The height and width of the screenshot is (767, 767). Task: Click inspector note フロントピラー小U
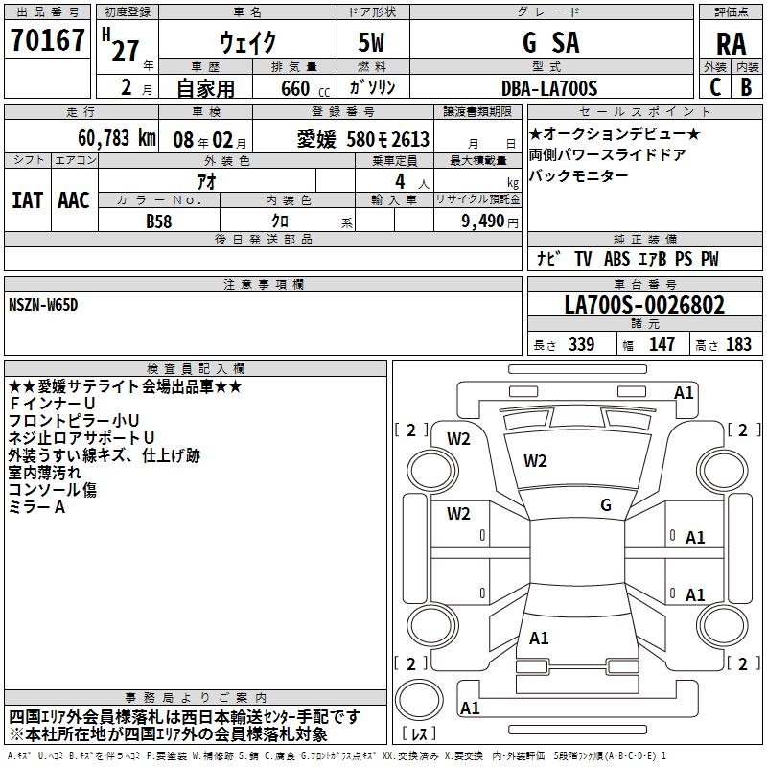click(x=74, y=421)
